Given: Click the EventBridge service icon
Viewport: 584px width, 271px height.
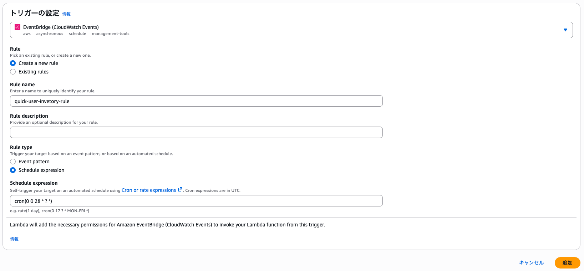Looking at the screenshot, I should pos(17,27).
